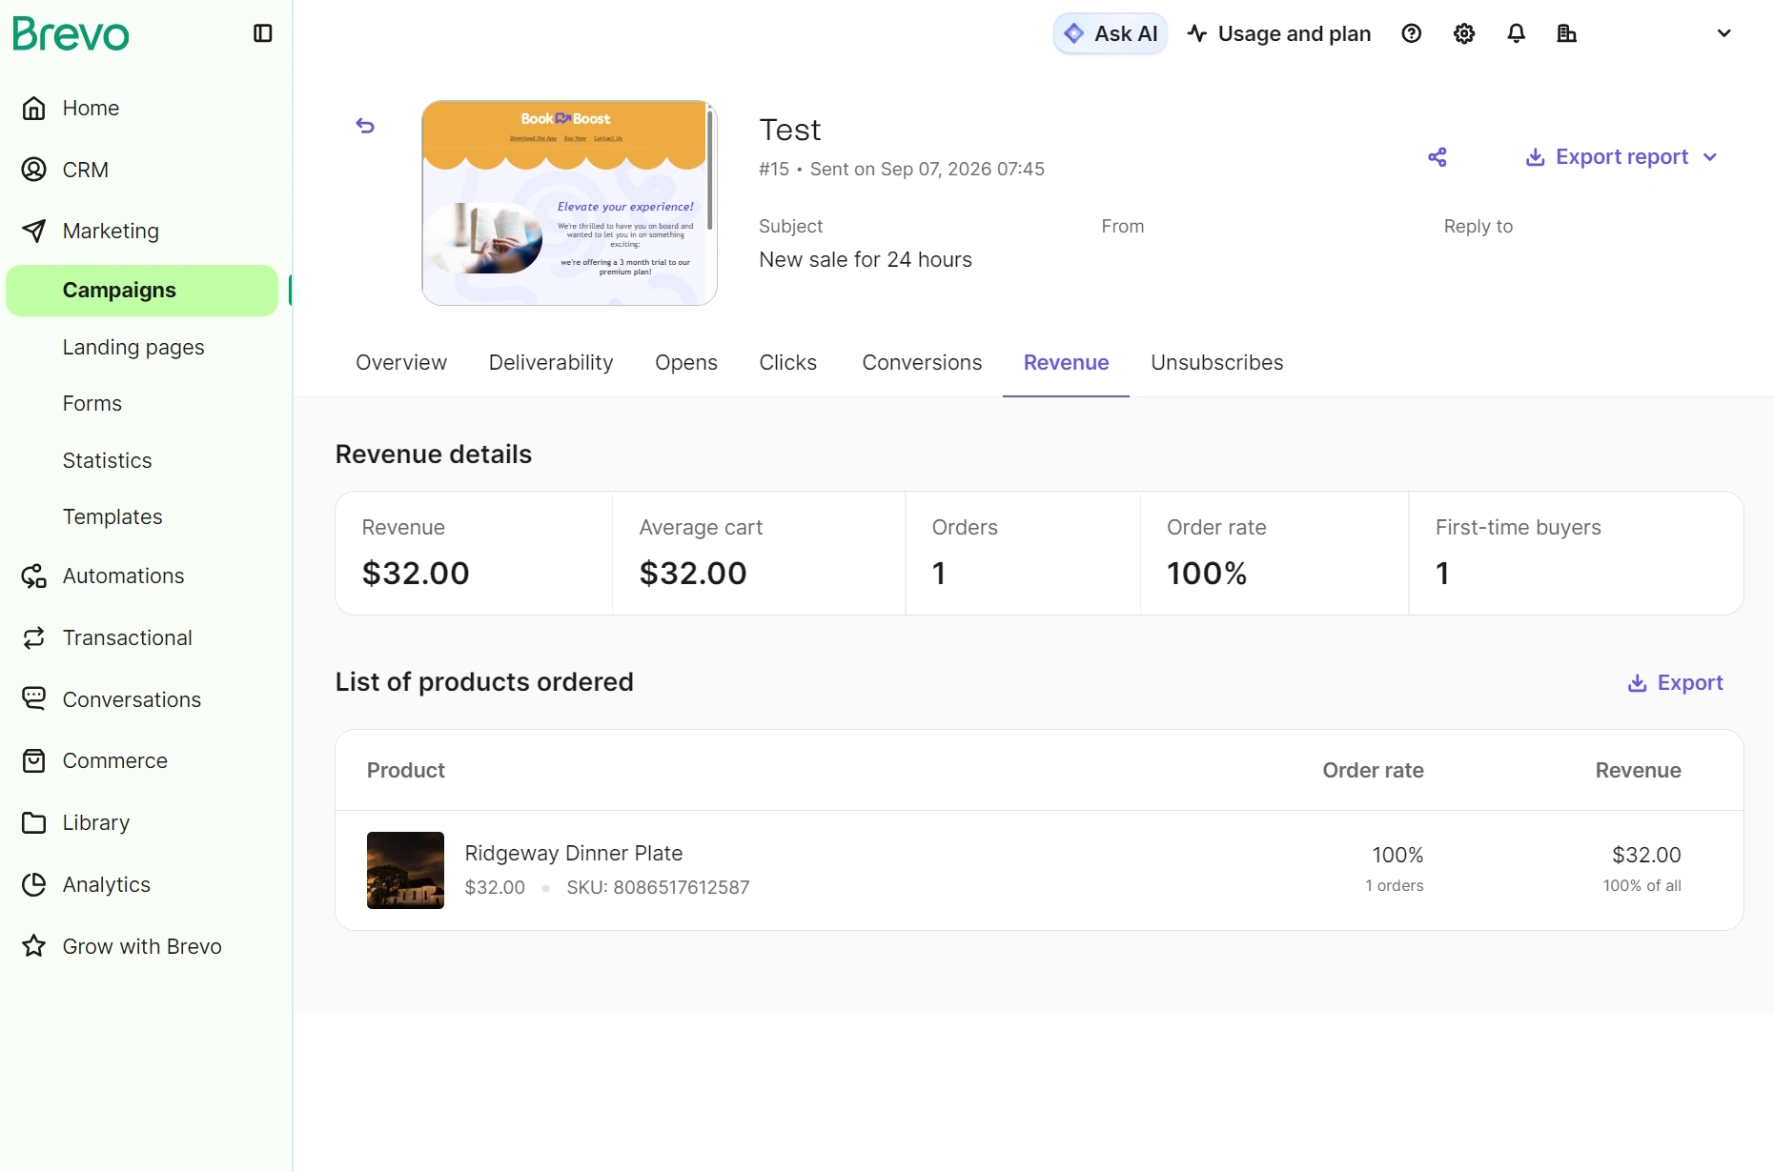Expand the account menu chevron
Screen dimensions: 1774x1172
point(1723,33)
